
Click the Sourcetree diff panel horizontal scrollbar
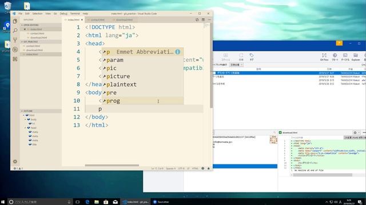pos(323,175)
